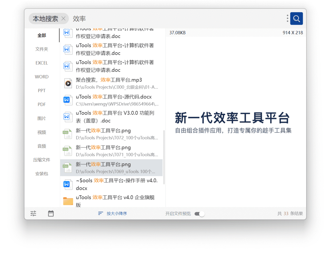The width and height of the screenshot is (329, 258).
Task: Click the results list scrollbar
Action: (164, 157)
